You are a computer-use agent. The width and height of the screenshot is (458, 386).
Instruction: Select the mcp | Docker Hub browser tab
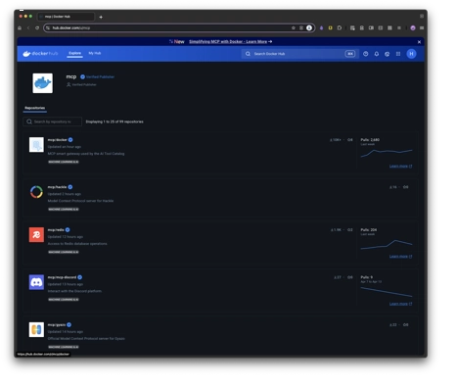(66, 17)
